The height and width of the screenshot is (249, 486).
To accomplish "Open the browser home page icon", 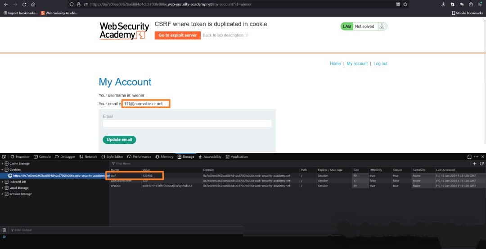I will [33, 4].
